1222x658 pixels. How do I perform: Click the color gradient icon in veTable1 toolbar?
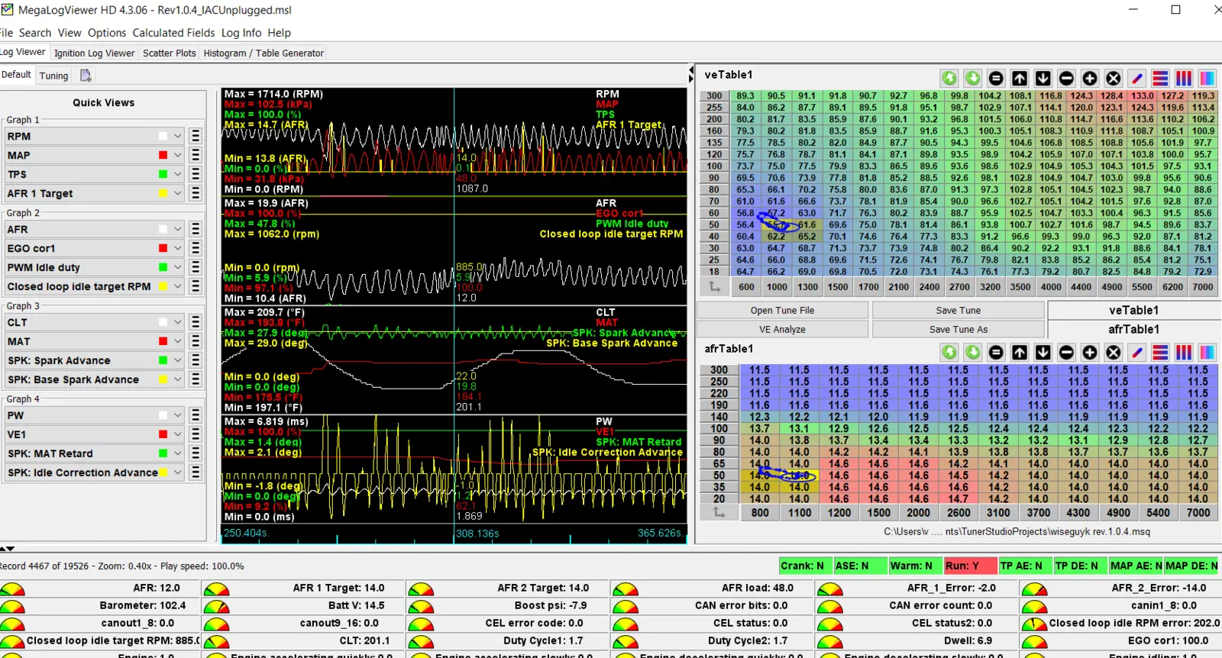[1207, 78]
